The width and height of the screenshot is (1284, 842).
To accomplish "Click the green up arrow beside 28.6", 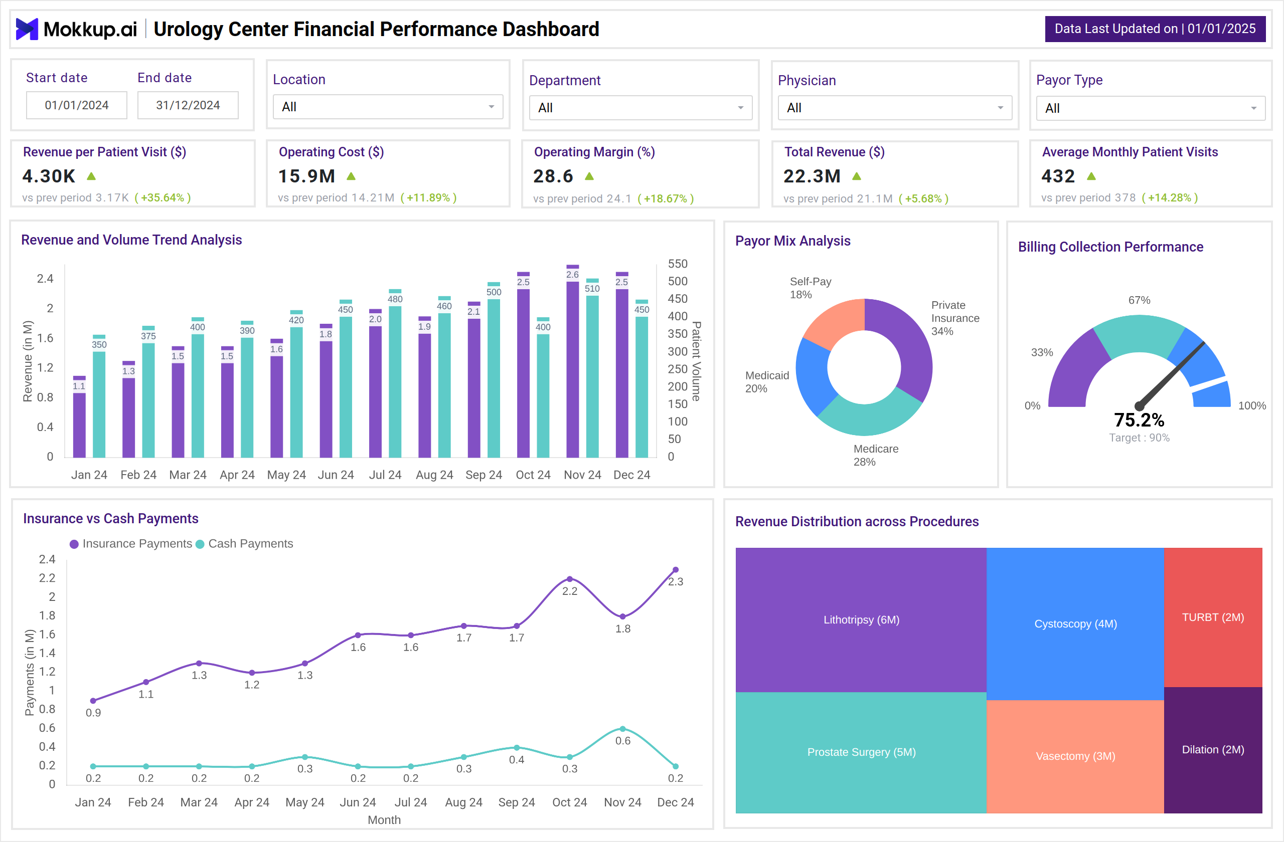I will (x=590, y=176).
